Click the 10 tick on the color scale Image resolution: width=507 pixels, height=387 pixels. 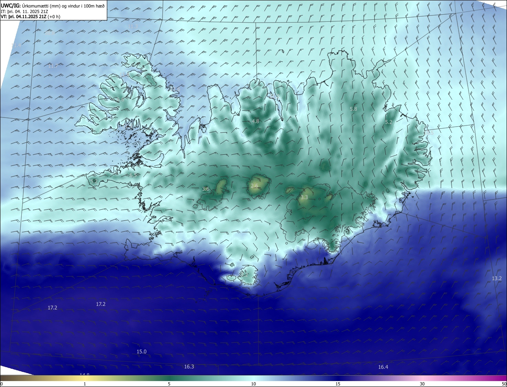253,384
